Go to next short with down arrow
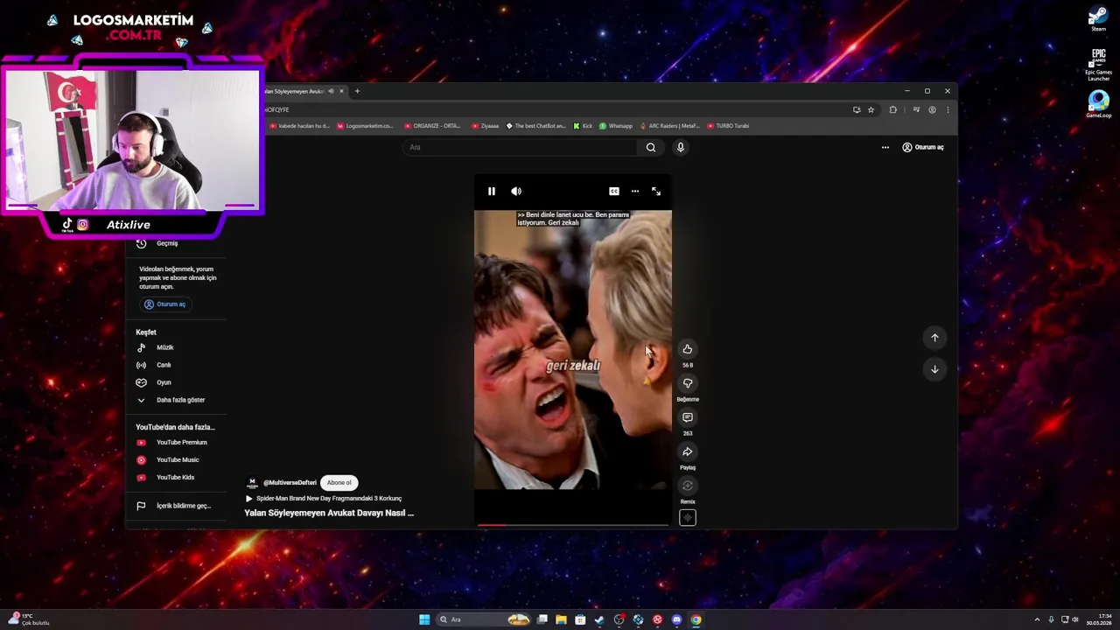This screenshot has height=630, width=1120. tap(934, 369)
